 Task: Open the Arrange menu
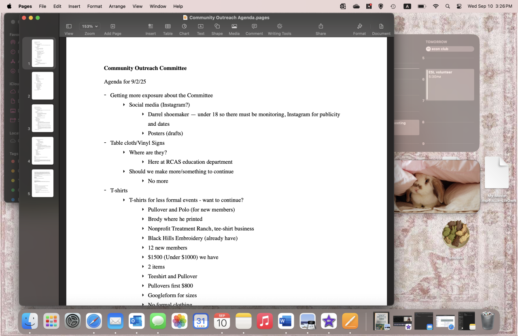coord(117,6)
